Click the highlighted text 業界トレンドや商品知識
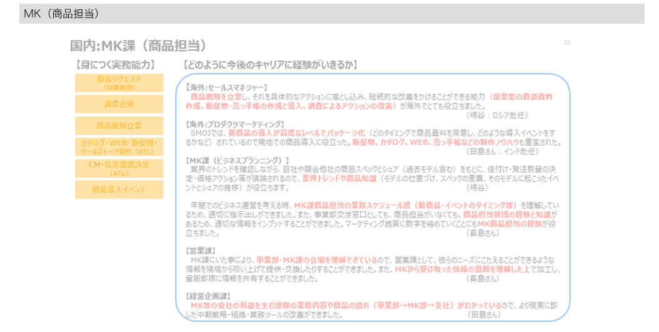 tap(339, 179)
